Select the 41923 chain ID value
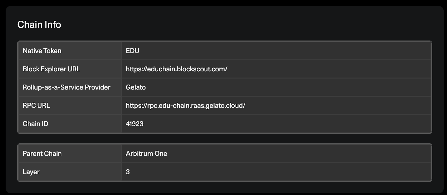Viewport: 447px width, 195px height. pos(135,124)
